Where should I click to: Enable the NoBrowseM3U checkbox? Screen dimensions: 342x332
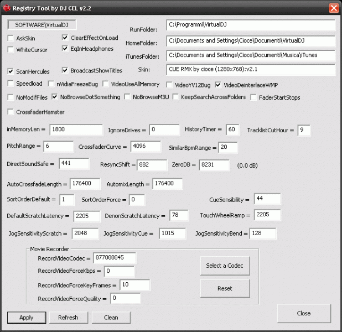point(127,97)
